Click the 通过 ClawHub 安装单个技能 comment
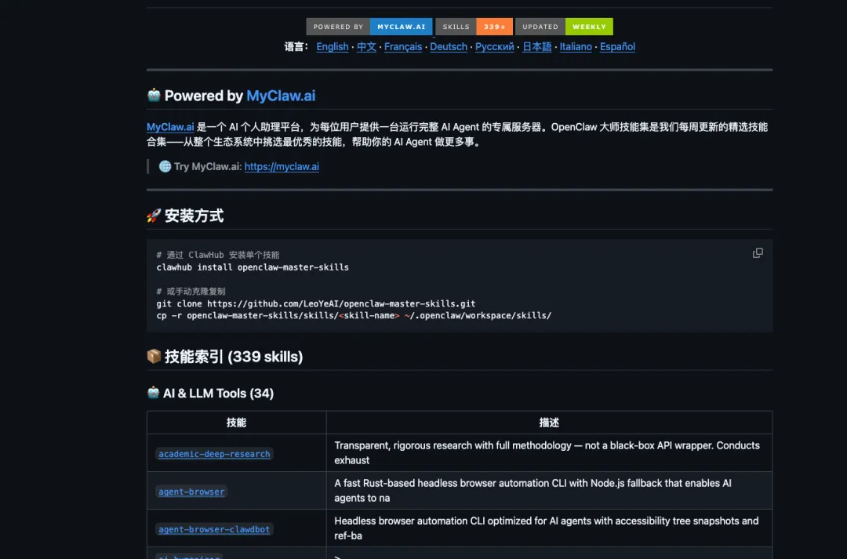The width and height of the screenshot is (847, 559). click(218, 255)
